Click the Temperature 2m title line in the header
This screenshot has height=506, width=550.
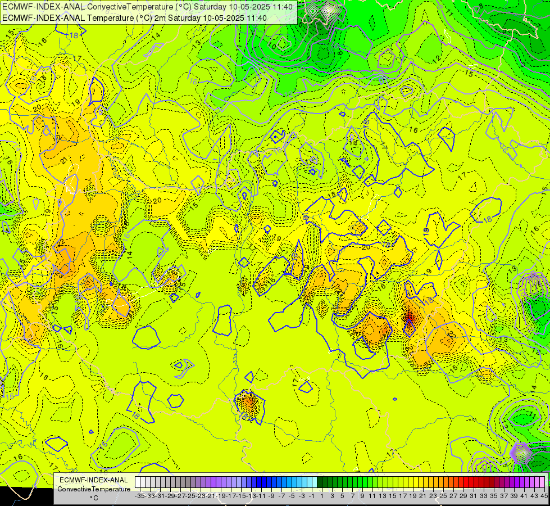pos(134,18)
